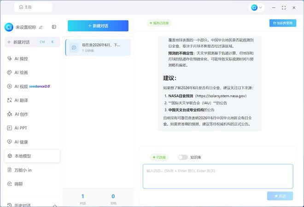This screenshot has height=207, width=304.
Task: Click the 发送 send button
Action: (280, 196)
